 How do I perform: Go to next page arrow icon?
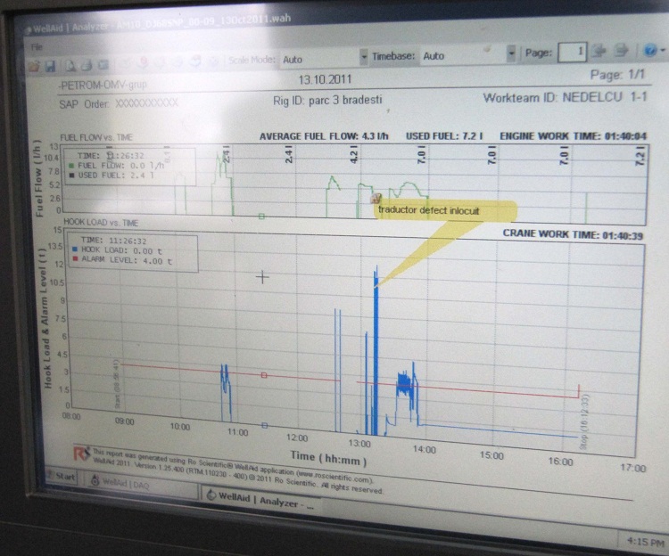(x=601, y=53)
